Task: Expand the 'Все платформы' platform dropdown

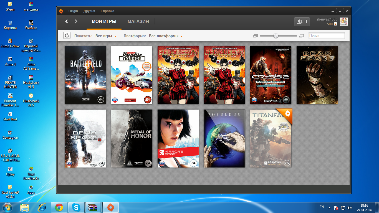Action: [166, 36]
